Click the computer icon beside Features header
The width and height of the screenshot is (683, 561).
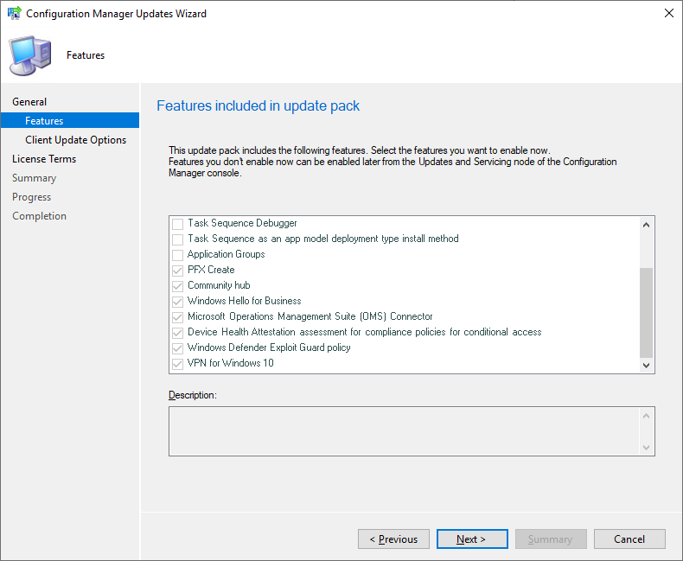point(29,55)
